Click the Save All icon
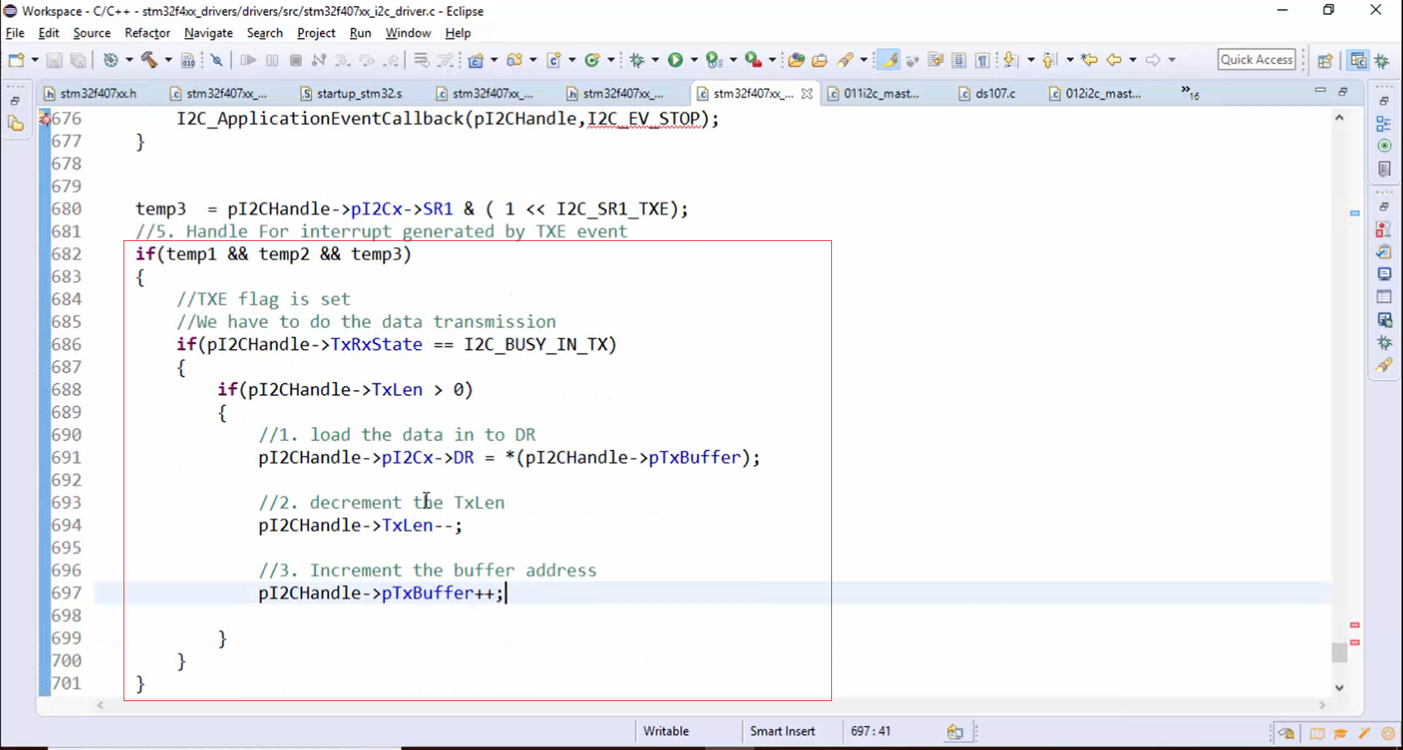 coord(78,60)
